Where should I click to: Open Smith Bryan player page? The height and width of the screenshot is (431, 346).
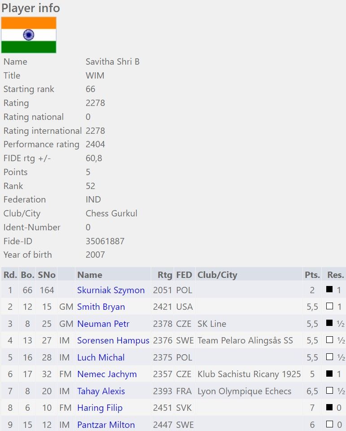(101, 307)
